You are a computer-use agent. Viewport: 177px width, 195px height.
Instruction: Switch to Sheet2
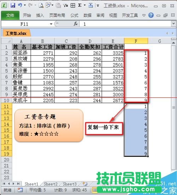pyautogui.click(x=51, y=184)
